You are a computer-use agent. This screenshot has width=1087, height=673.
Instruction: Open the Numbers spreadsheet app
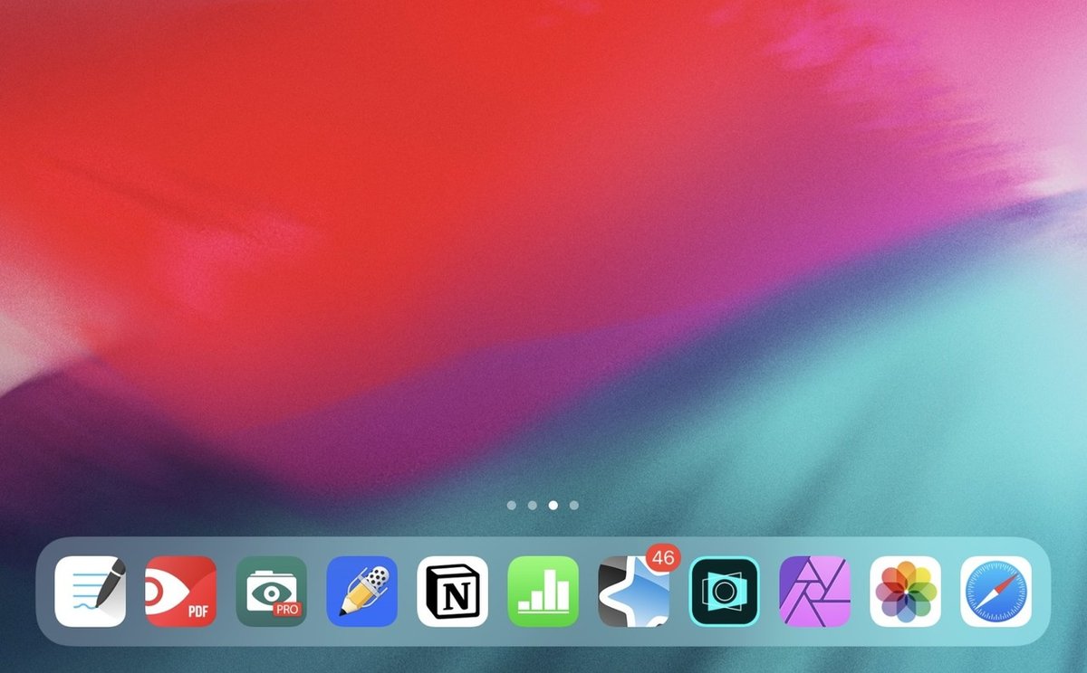pos(543,592)
